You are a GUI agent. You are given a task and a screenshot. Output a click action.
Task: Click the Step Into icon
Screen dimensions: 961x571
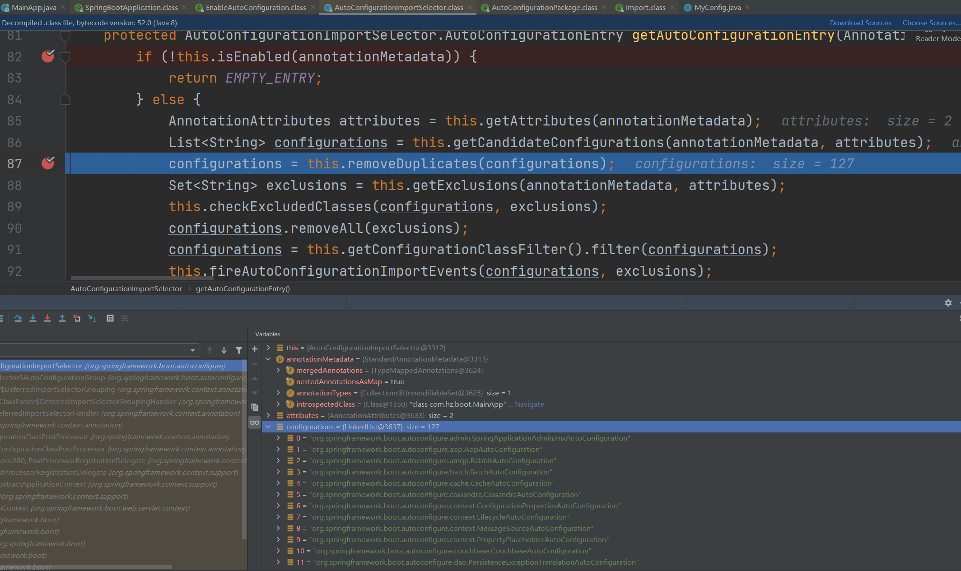(33, 318)
